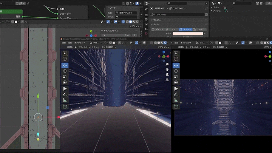Click the node 名前 field 環境テクスチャ
Viewport: 272px width, 153px height.
pyautogui.click(x=126, y=13)
